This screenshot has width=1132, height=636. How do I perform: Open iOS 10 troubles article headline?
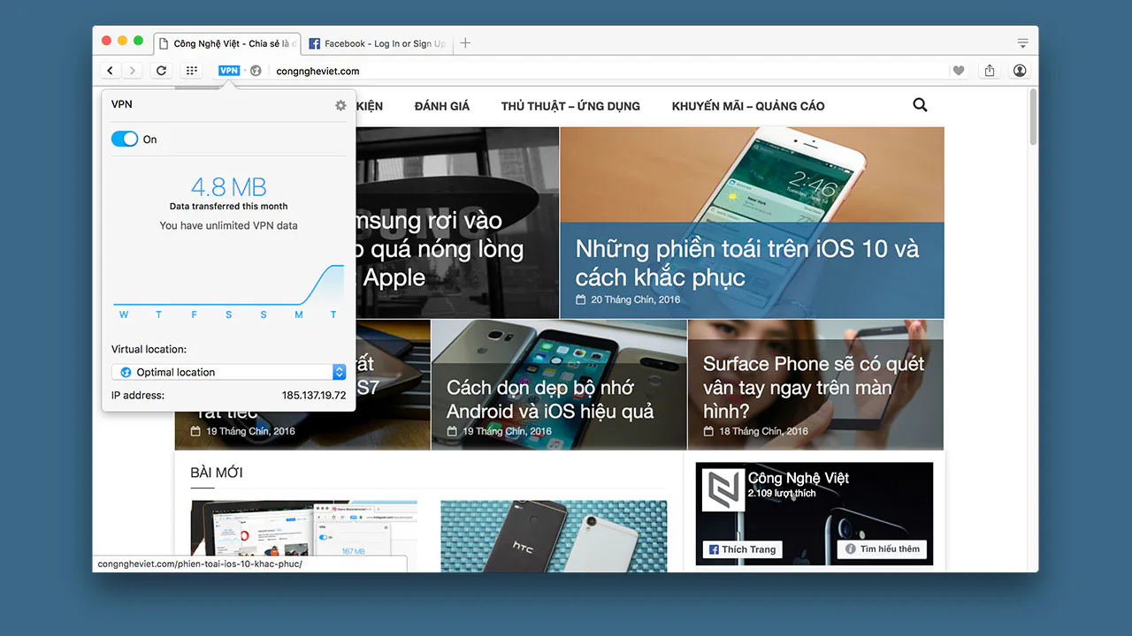[x=747, y=262]
